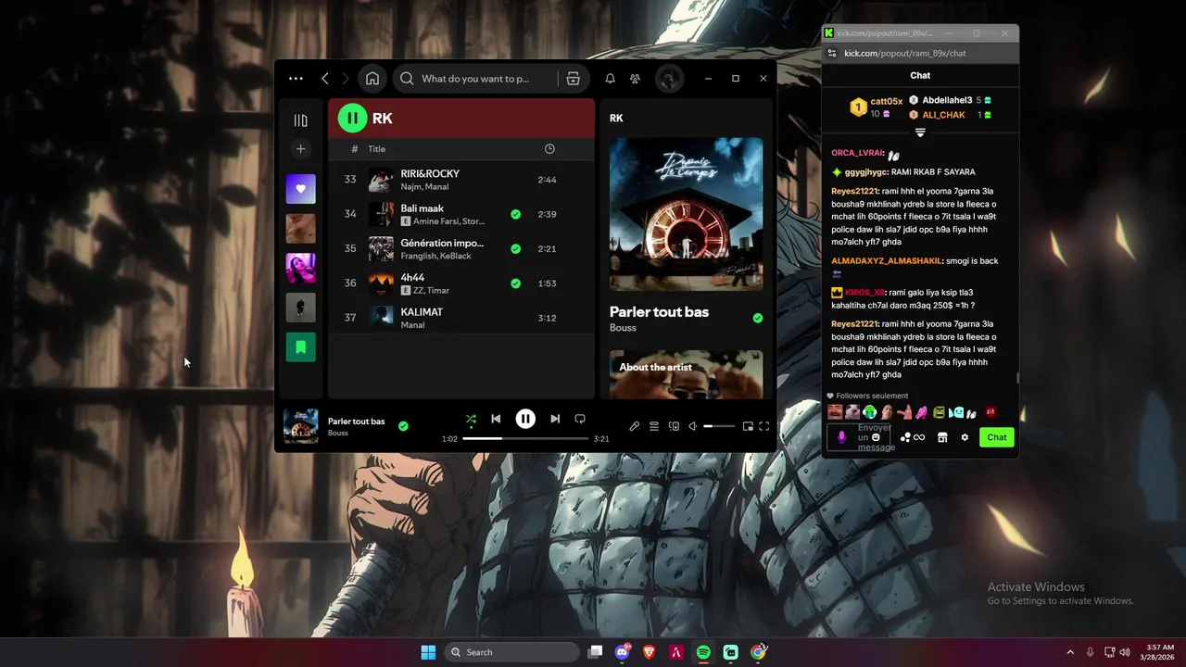This screenshot has height=667, width=1186.
Task: Adjust the Spotify volume slider
Action: tap(719, 426)
